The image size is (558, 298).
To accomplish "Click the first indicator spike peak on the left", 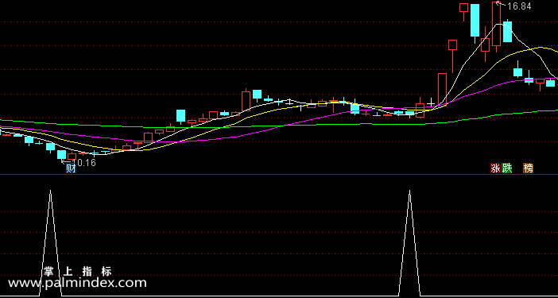I will tap(51, 192).
